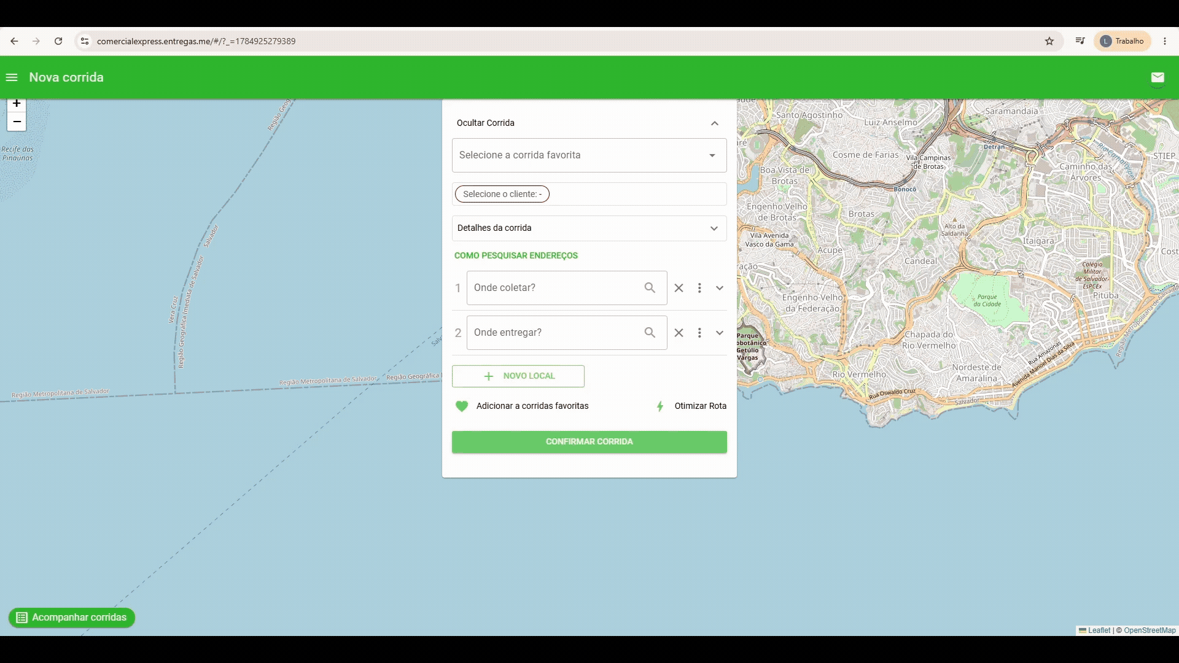This screenshot has width=1179, height=663.
Task: Confirm ride with CONFIRMAR CORRIDA button
Action: [x=589, y=442]
